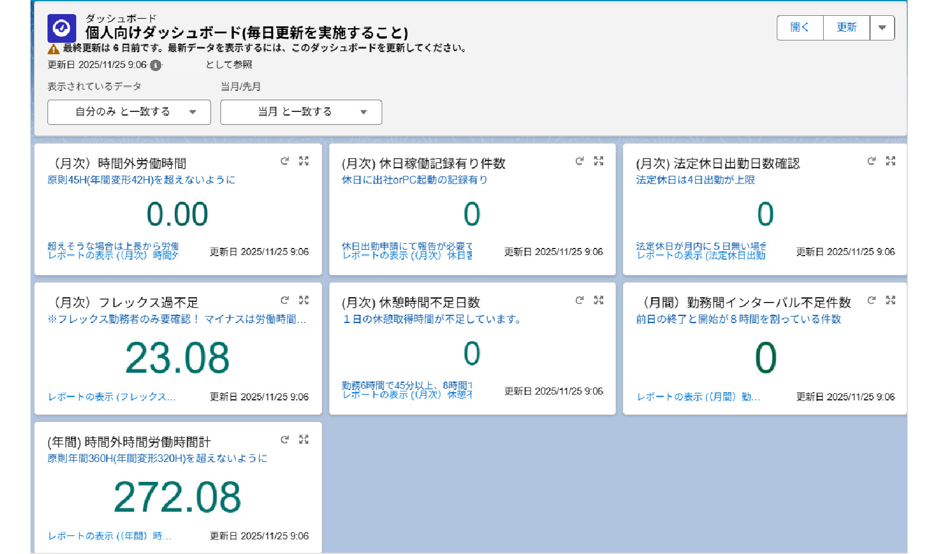Click the warning triangle icon by 最終更新
Screen dimensions: 938x554
point(53,49)
